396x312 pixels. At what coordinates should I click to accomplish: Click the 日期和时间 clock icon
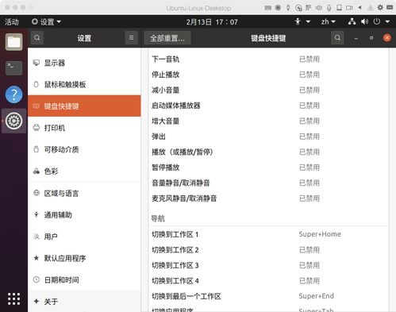(37, 279)
